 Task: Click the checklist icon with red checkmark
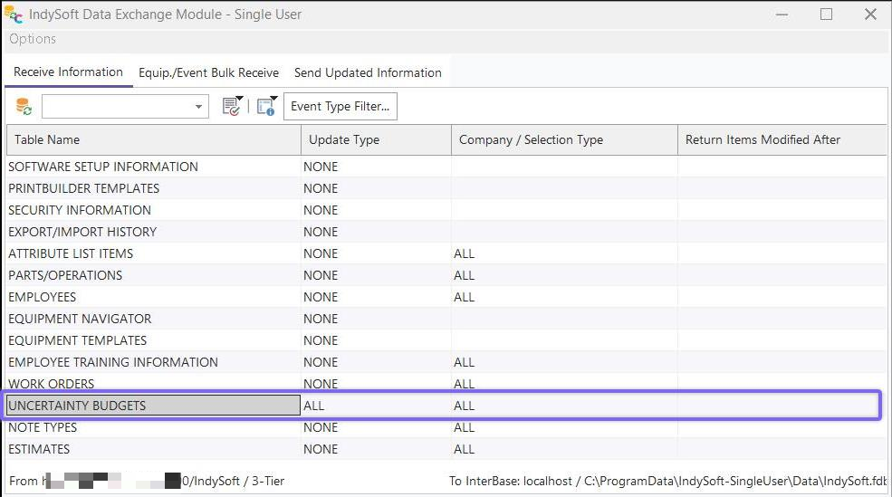pos(232,107)
